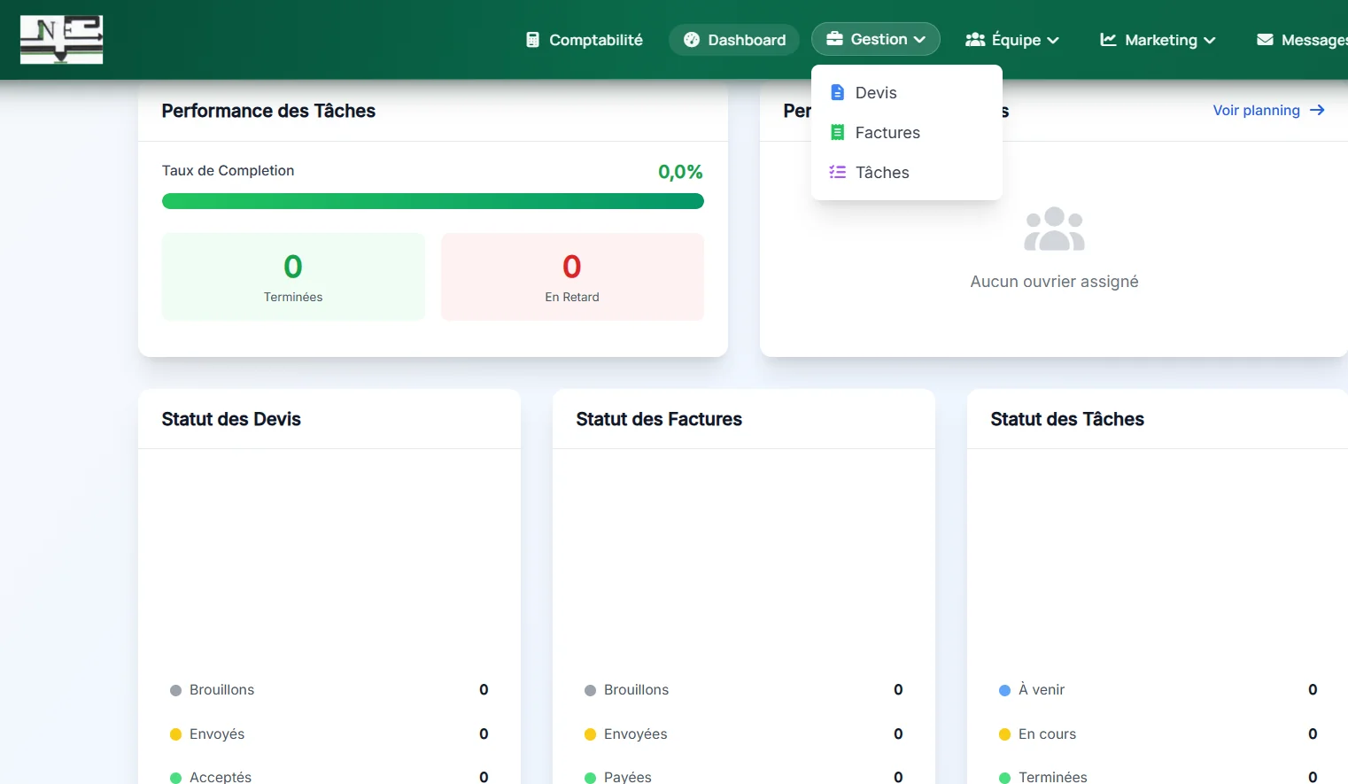Open the Messages menu item
The image size is (1348, 784).
[x=1302, y=40]
